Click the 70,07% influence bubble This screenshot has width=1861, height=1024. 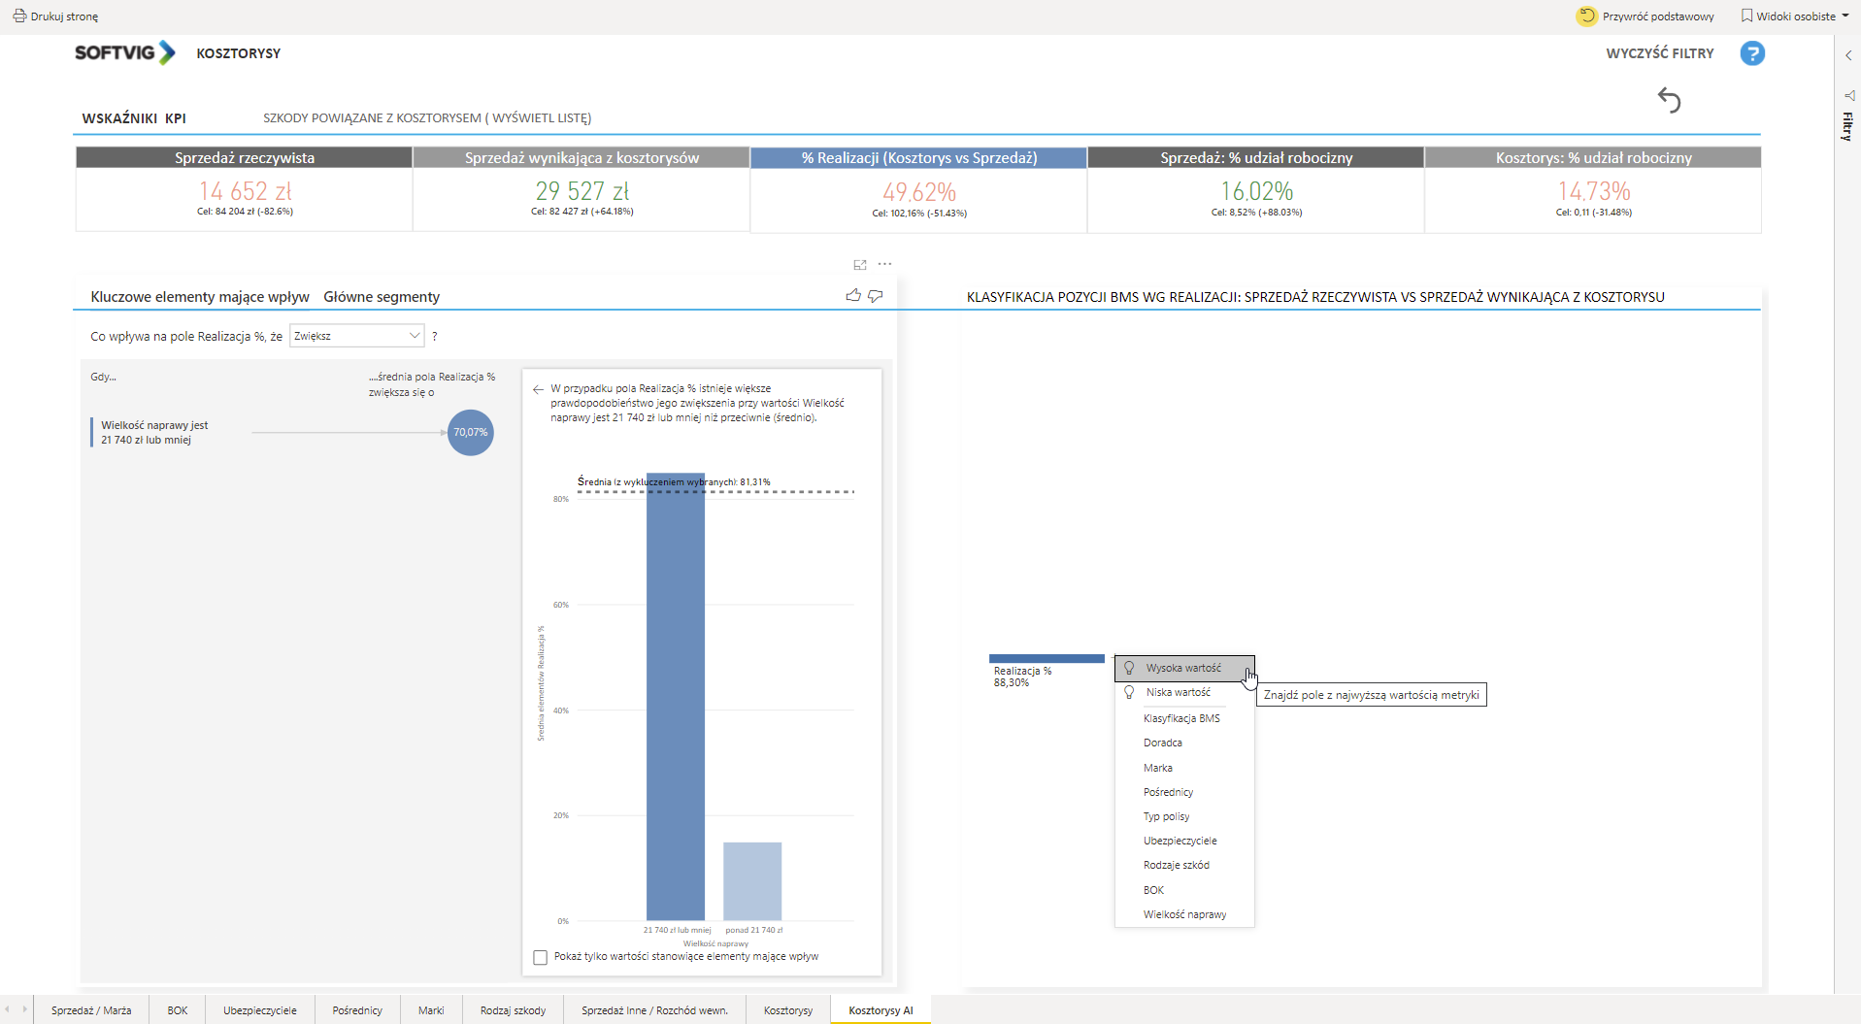[x=471, y=433]
